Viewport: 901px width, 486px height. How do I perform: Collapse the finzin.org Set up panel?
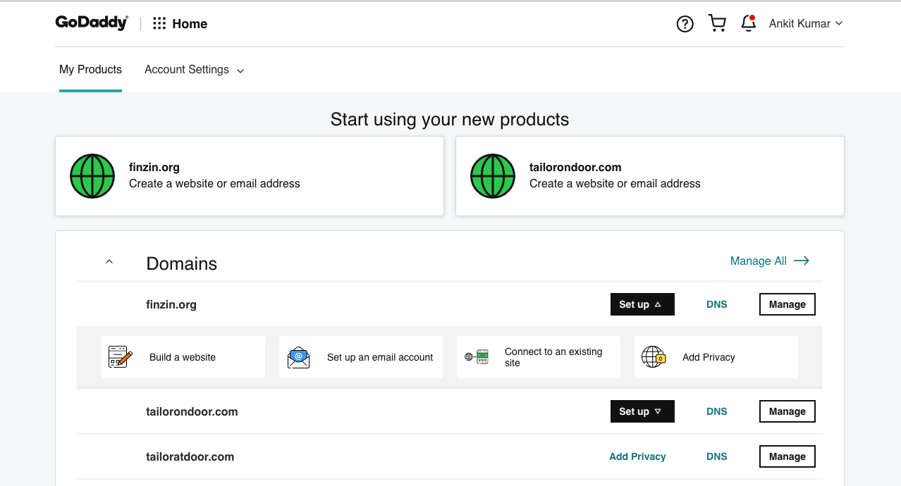pyautogui.click(x=642, y=304)
